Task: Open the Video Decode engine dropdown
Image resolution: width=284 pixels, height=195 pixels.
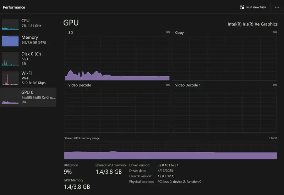Action: tap(80, 85)
